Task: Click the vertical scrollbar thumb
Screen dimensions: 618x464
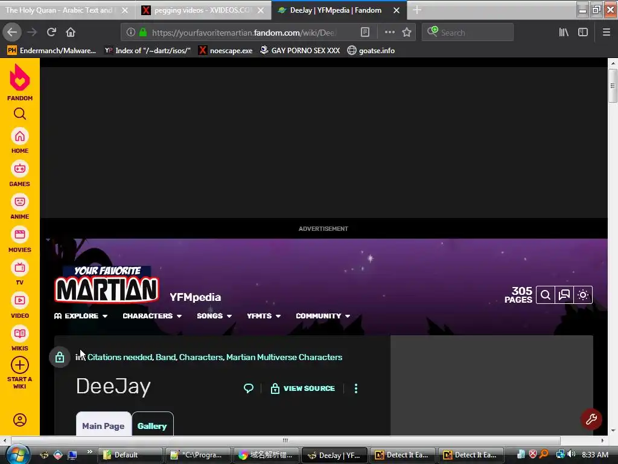Action: 612,86
